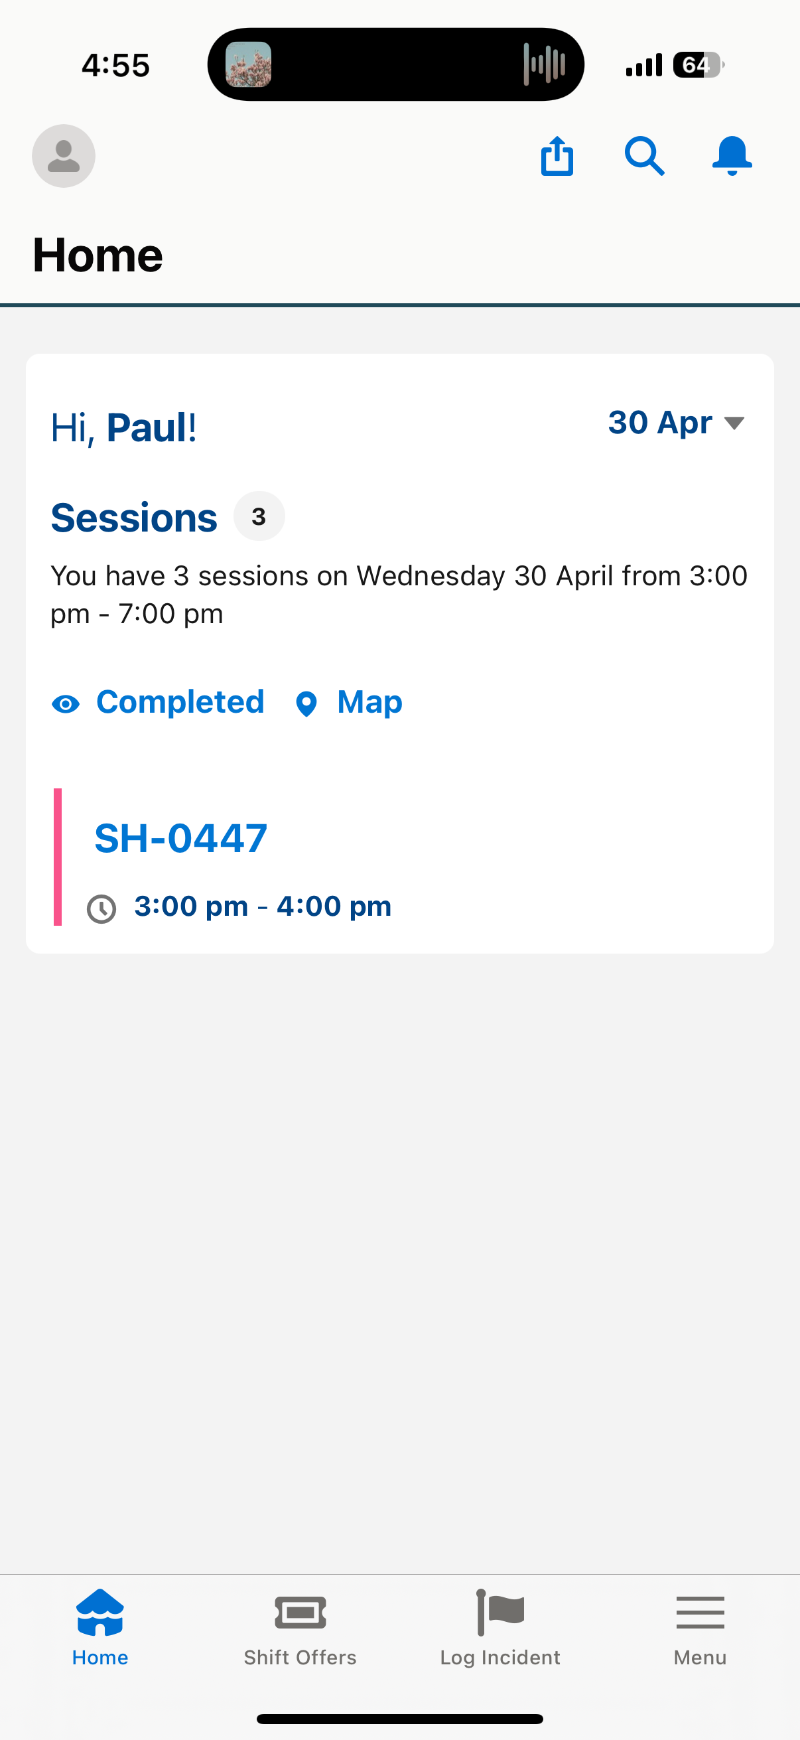Tap the share icon in header

pyautogui.click(x=557, y=156)
